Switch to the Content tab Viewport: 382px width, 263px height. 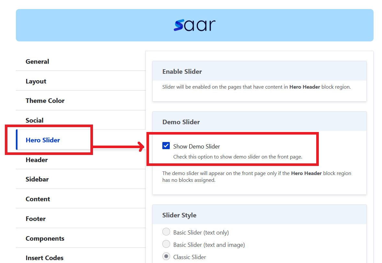38,199
